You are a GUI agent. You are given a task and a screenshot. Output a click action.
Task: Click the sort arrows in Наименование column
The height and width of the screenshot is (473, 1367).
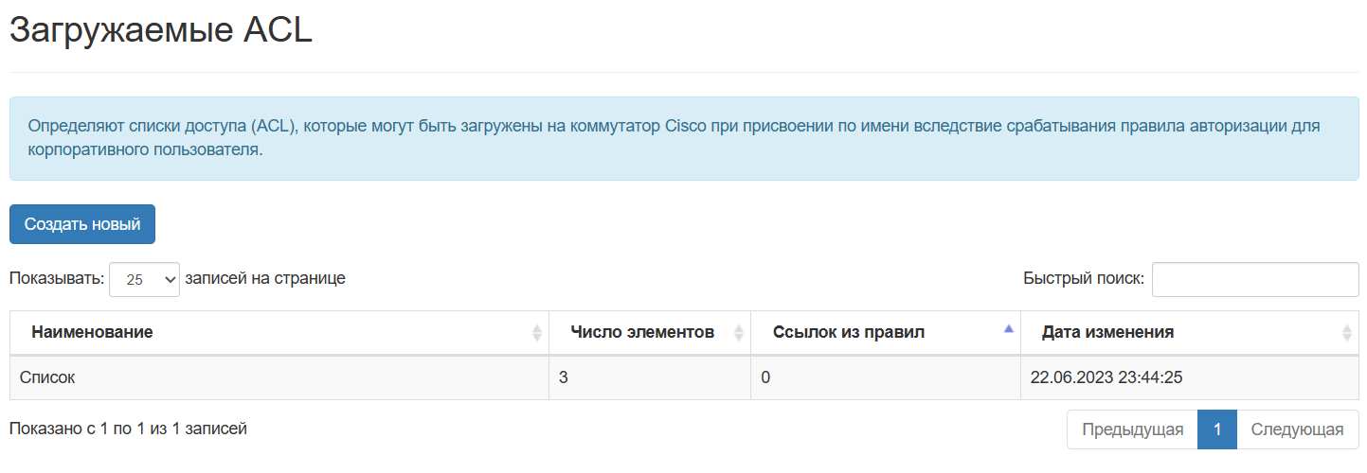[537, 333]
